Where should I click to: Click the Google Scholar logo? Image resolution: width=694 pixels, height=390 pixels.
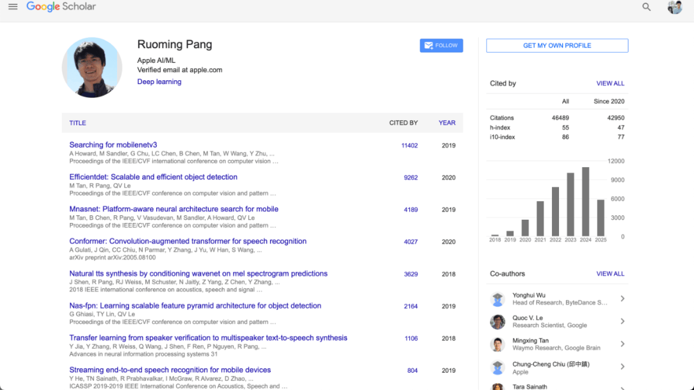pos(61,7)
